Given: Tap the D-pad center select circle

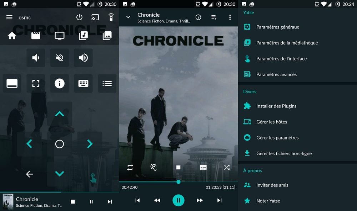Looking at the screenshot, I should click(59, 144).
